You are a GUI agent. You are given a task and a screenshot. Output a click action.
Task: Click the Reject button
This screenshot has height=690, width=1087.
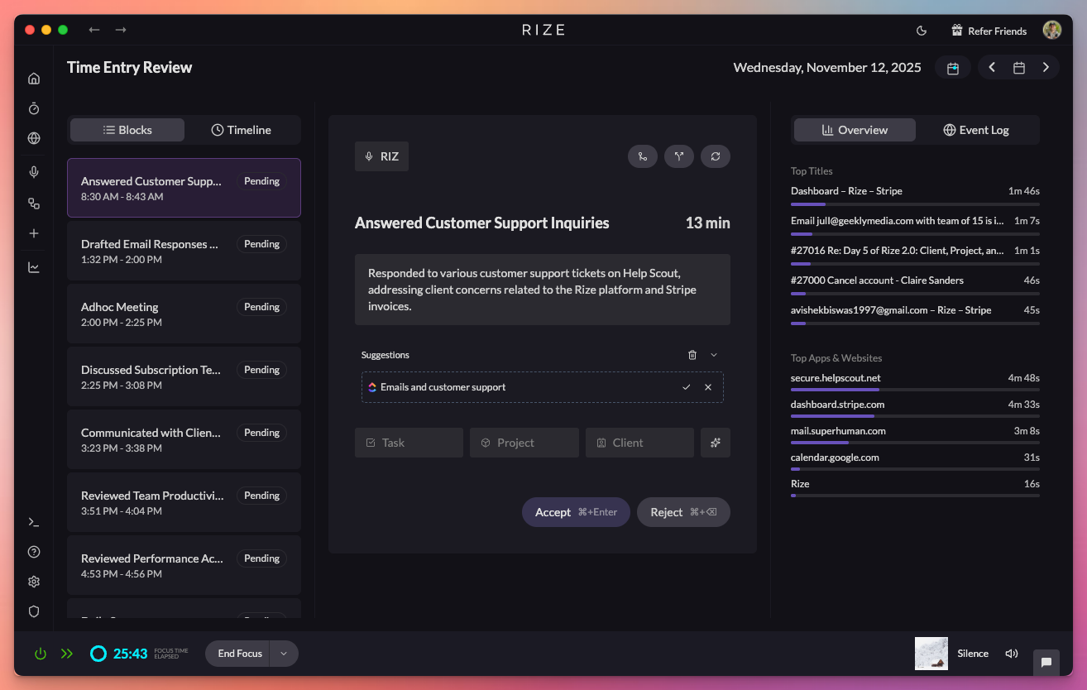683,512
